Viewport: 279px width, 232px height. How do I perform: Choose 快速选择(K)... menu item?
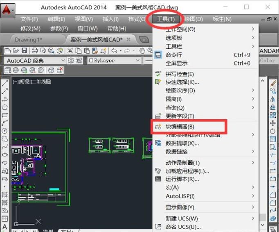pos(205,82)
